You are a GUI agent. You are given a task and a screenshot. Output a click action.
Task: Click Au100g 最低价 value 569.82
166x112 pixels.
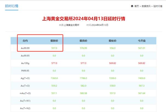click(x=113, y=63)
